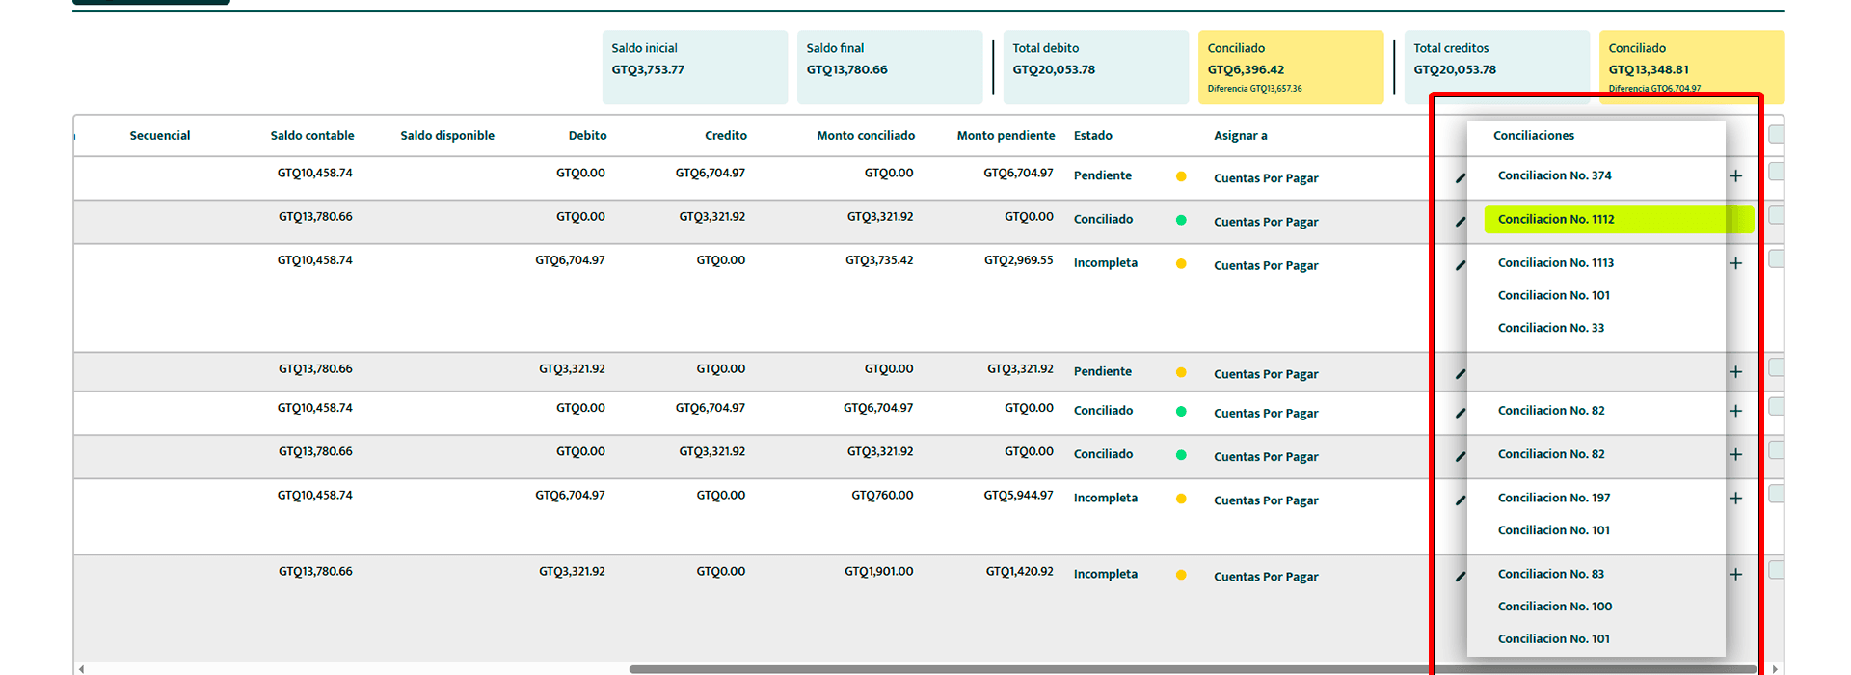The image size is (1851, 675).
Task: Select Saldo inicial GTQ3,753.77 card
Action: (695, 67)
